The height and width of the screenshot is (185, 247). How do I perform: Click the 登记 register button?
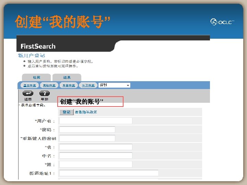67,112
